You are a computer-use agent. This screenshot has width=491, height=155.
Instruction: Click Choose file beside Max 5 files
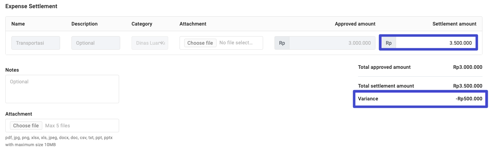point(26,126)
